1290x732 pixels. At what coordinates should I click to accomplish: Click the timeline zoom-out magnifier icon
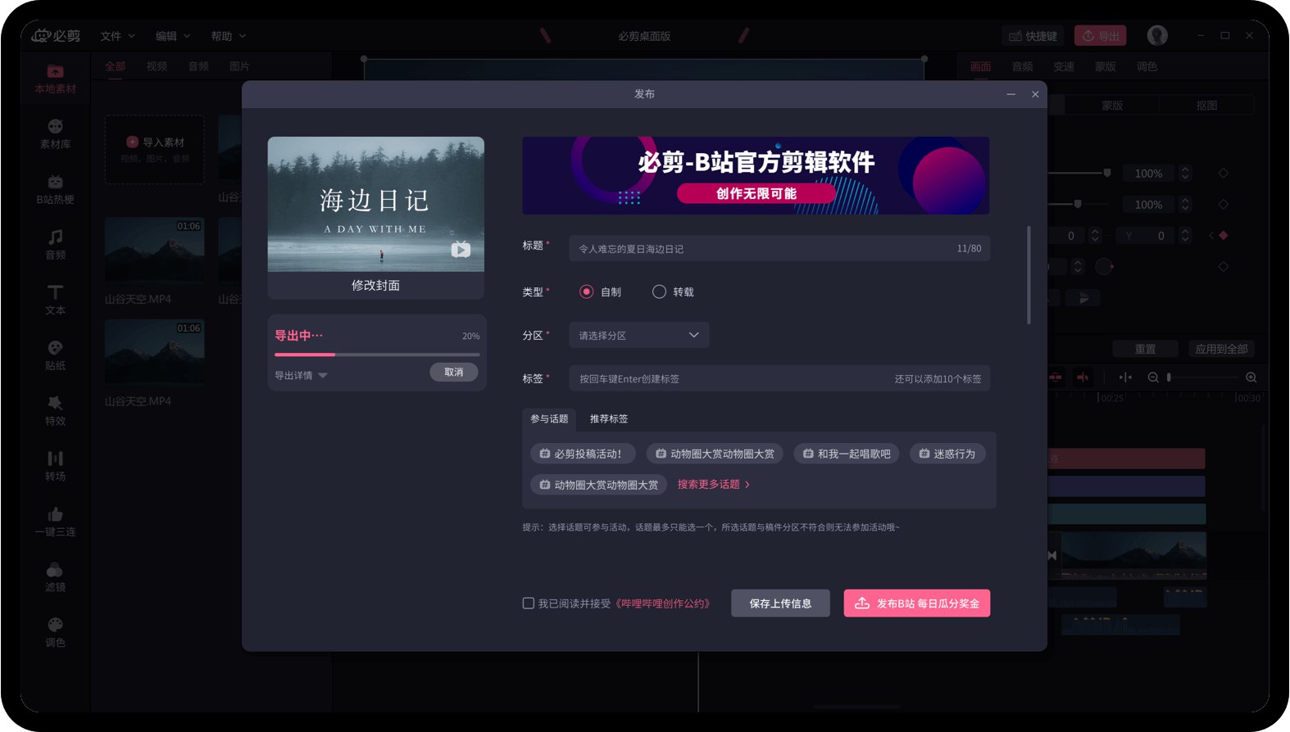[1152, 377]
